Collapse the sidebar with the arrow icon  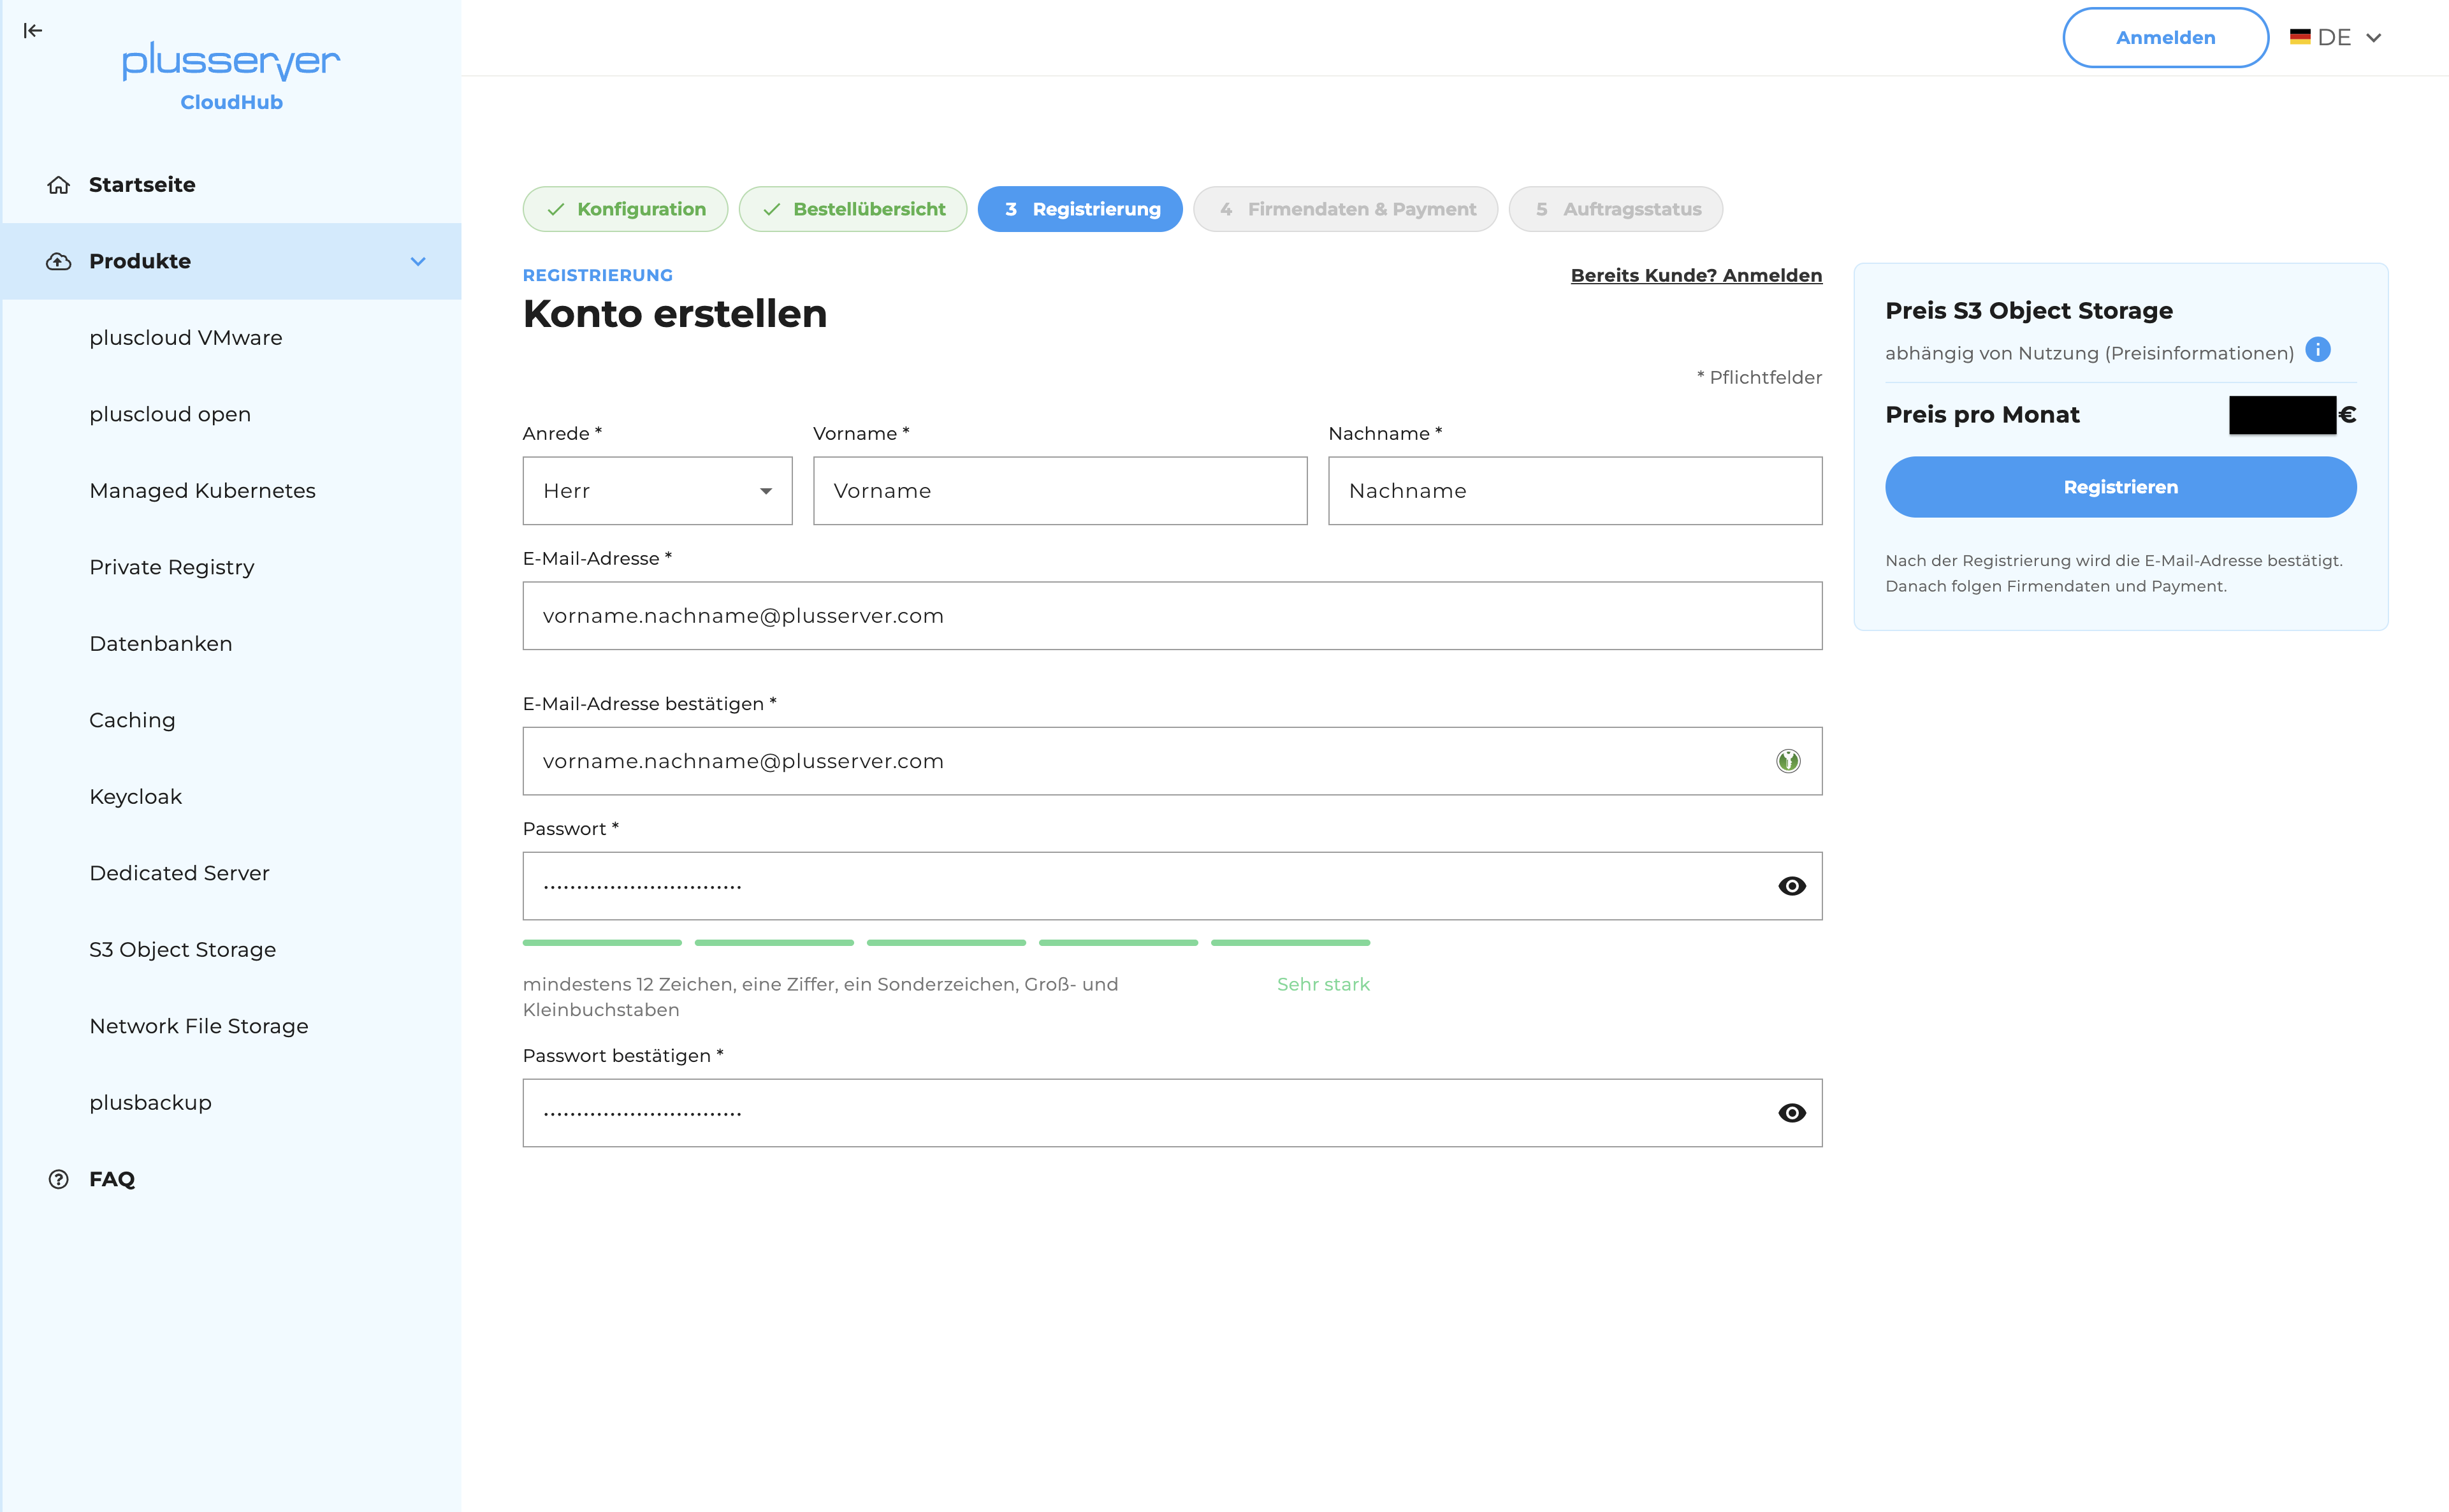click(x=33, y=31)
